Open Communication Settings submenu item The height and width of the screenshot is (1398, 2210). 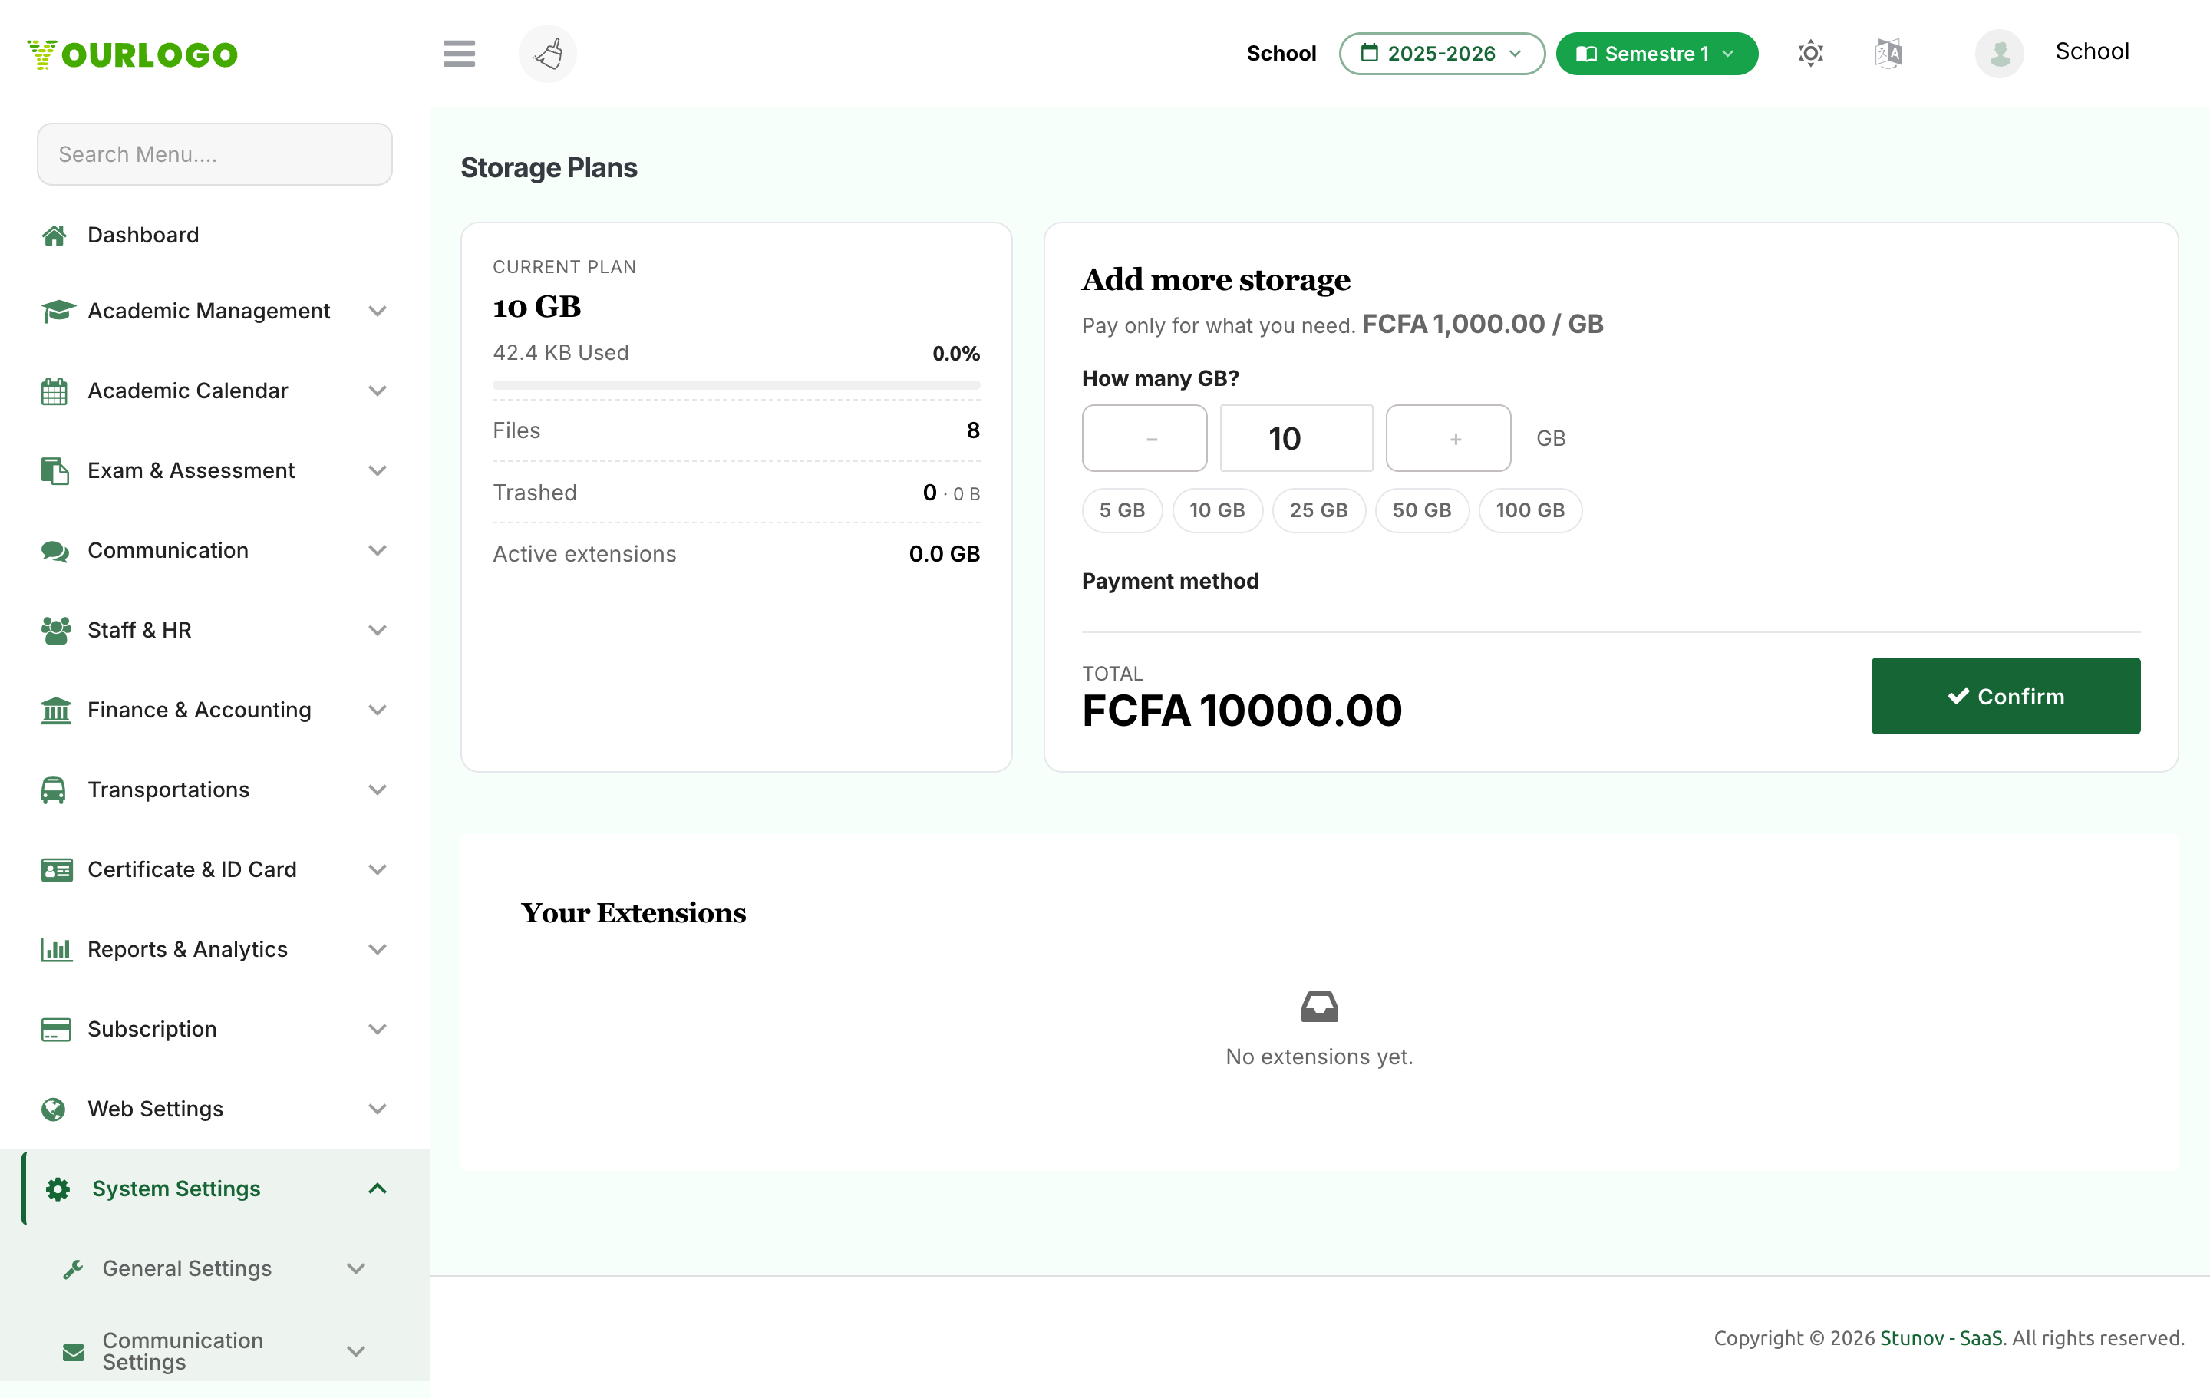(215, 1352)
